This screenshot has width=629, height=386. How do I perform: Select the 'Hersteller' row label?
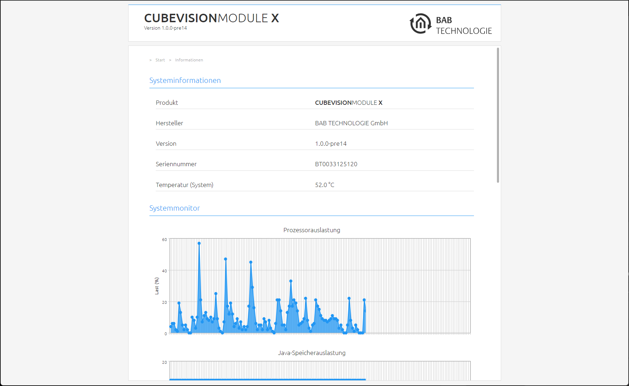(x=170, y=123)
